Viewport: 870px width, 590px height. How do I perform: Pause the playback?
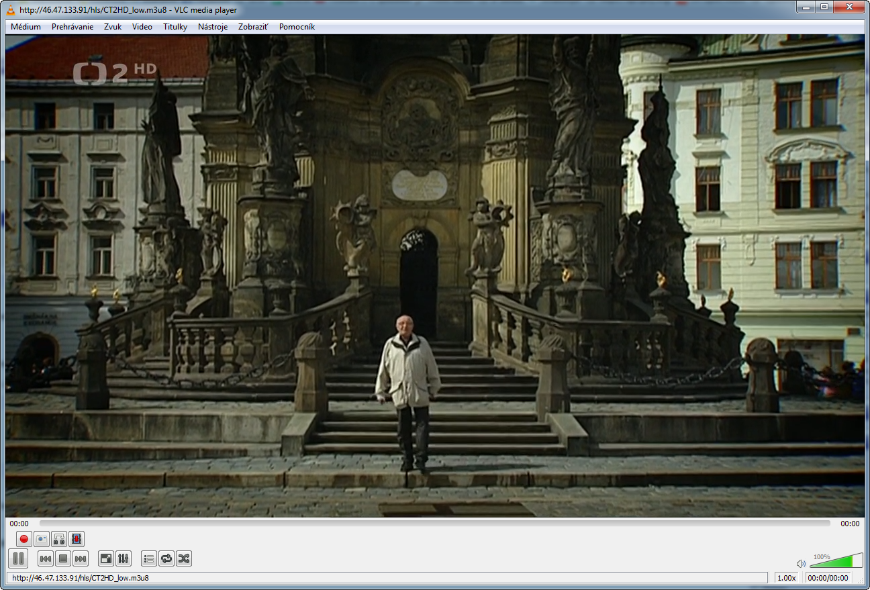(x=18, y=558)
